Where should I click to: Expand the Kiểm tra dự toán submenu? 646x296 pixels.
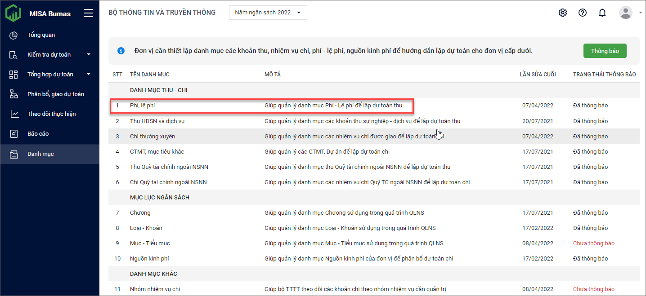(89, 55)
